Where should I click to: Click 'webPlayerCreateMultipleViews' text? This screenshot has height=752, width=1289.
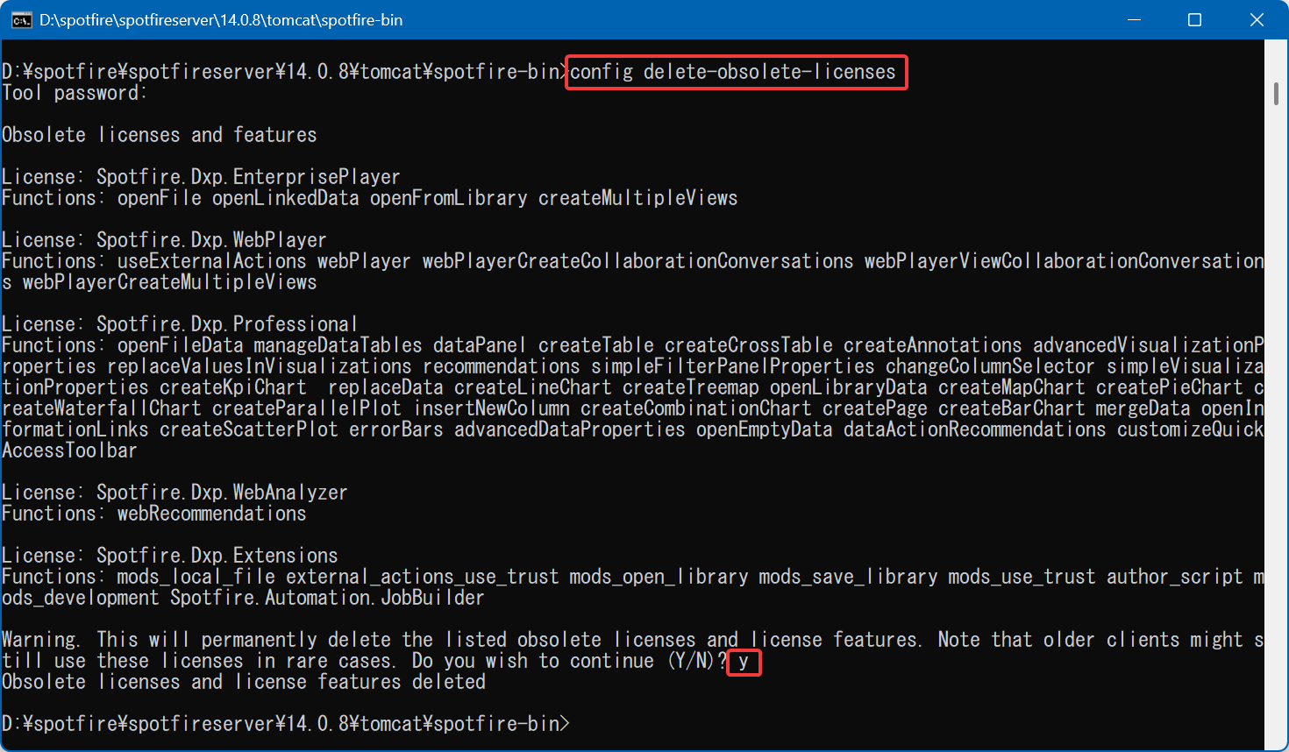coord(170,282)
